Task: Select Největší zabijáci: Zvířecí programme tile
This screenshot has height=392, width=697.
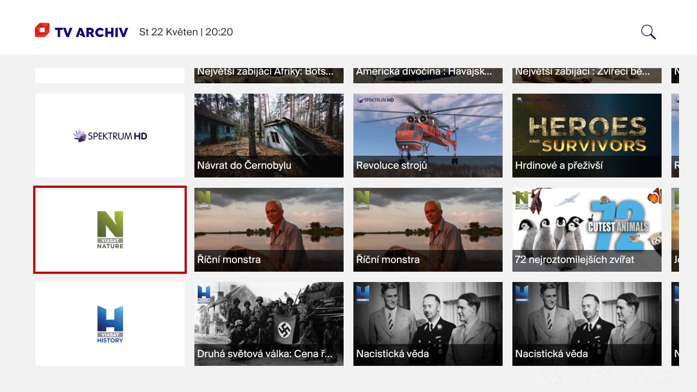Action: [587, 75]
